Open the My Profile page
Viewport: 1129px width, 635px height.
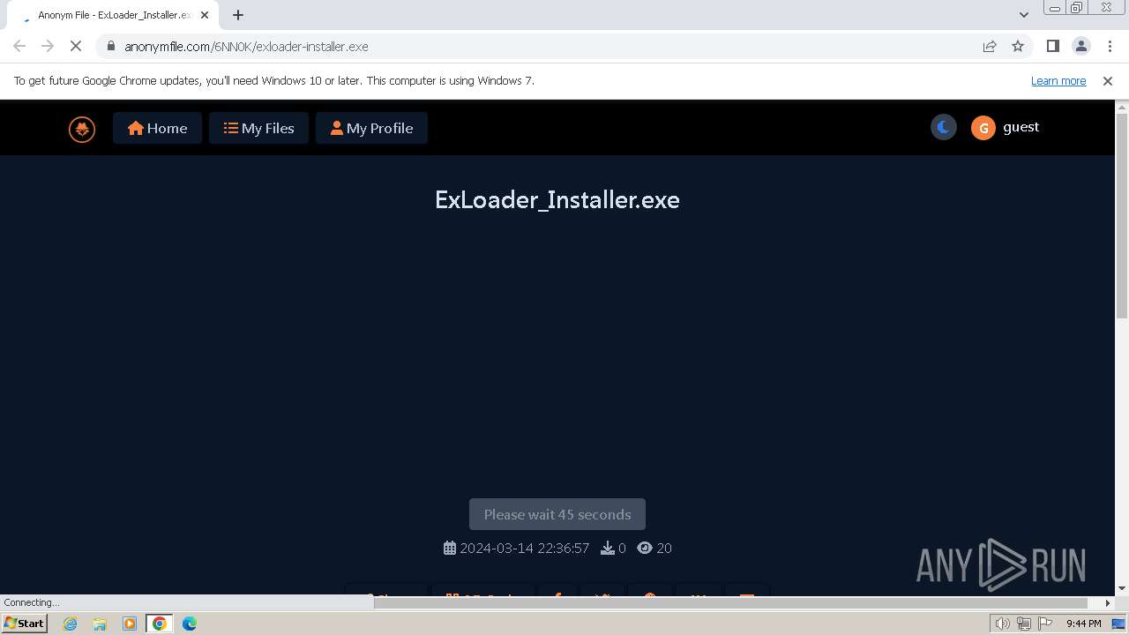[x=371, y=128]
